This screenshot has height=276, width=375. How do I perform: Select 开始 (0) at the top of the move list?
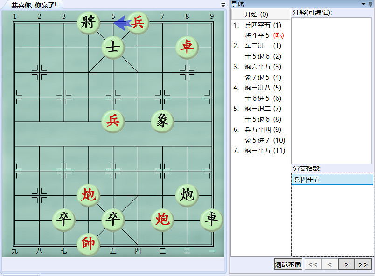pyautogui.click(x=257, y=14)
